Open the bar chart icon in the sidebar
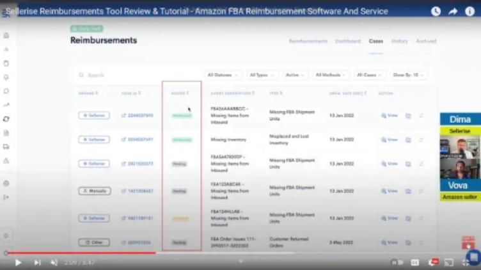The image size is (481, 270). (6, 49)
